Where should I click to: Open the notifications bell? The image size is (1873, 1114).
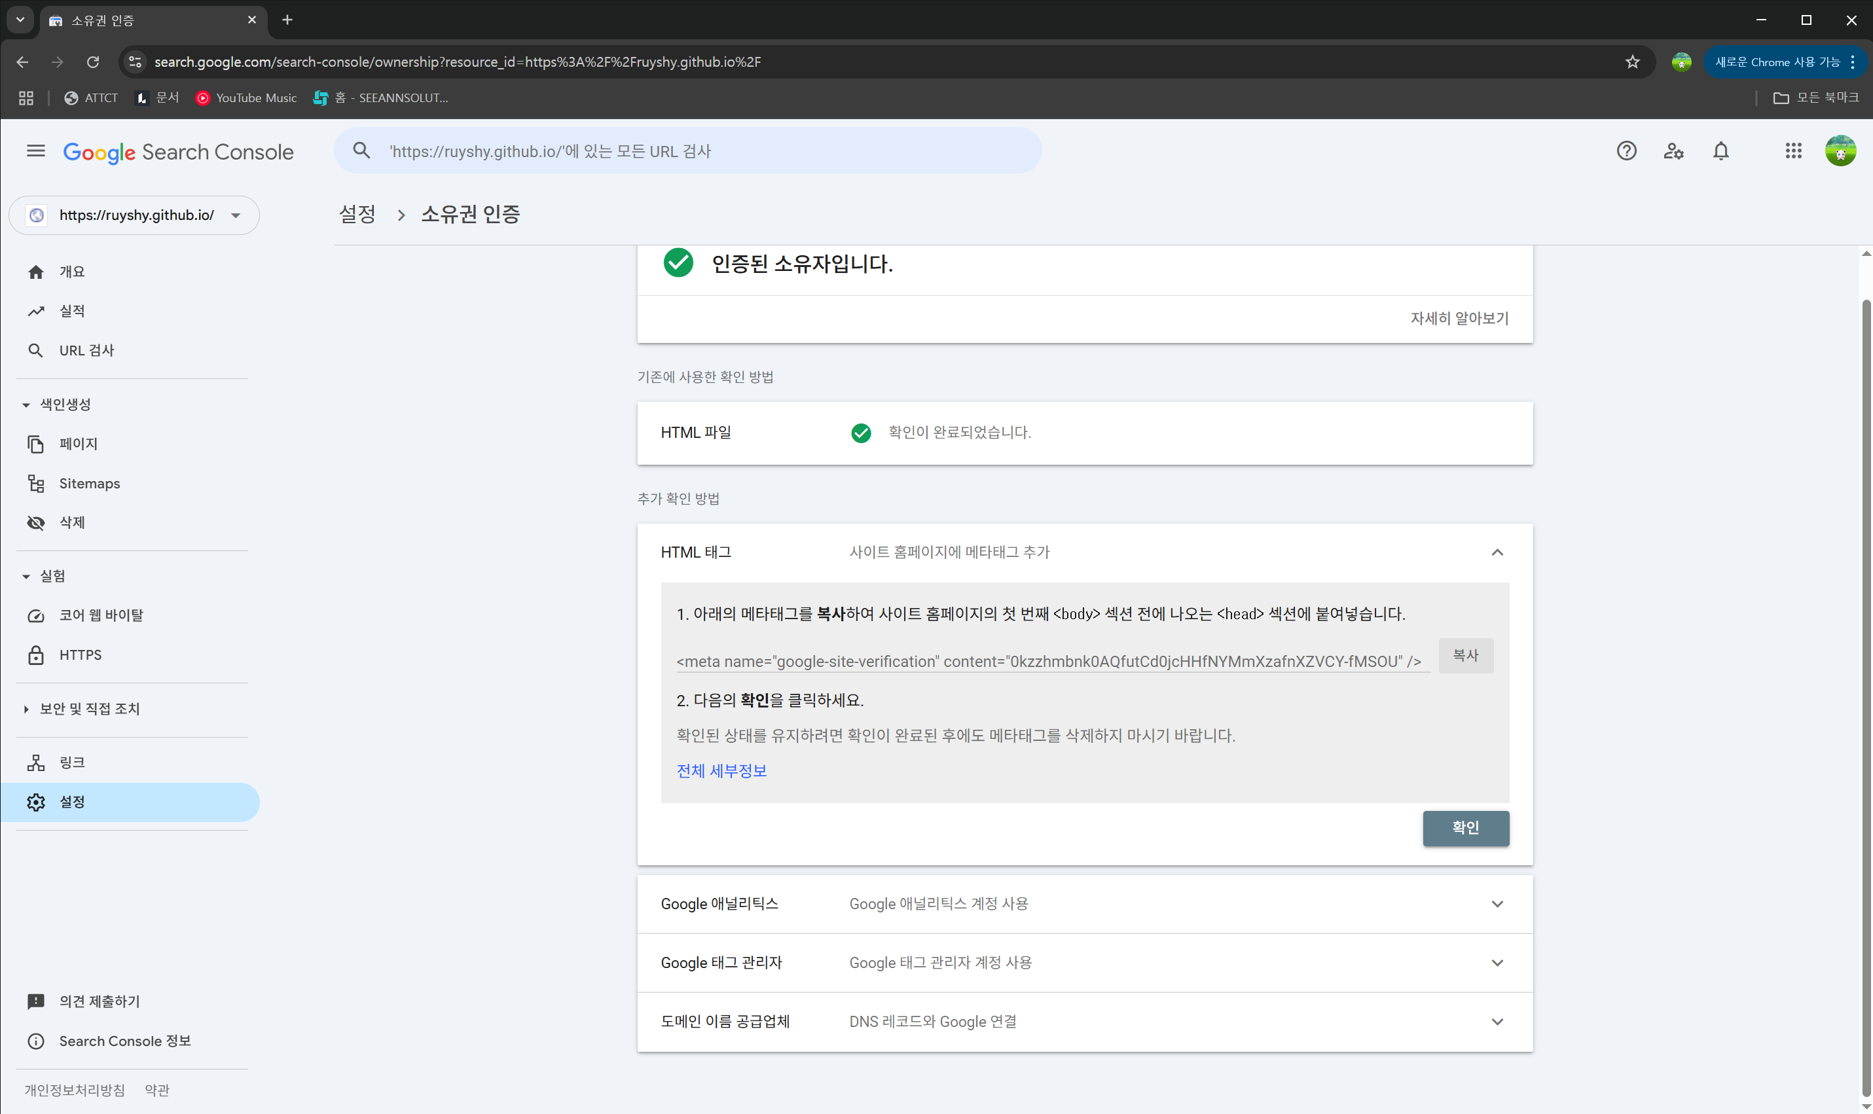1720,151
